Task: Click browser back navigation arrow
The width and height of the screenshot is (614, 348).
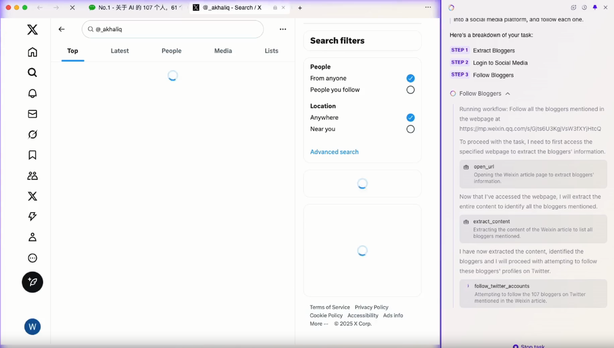Action: [x=40, y=8]
